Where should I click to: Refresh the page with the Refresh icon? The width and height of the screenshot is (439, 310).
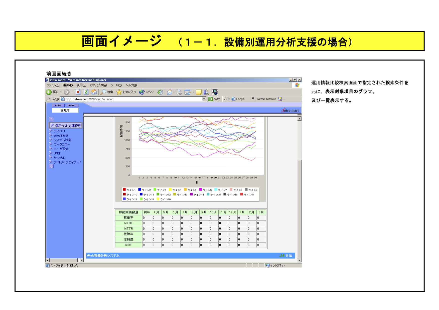point(86,92)
